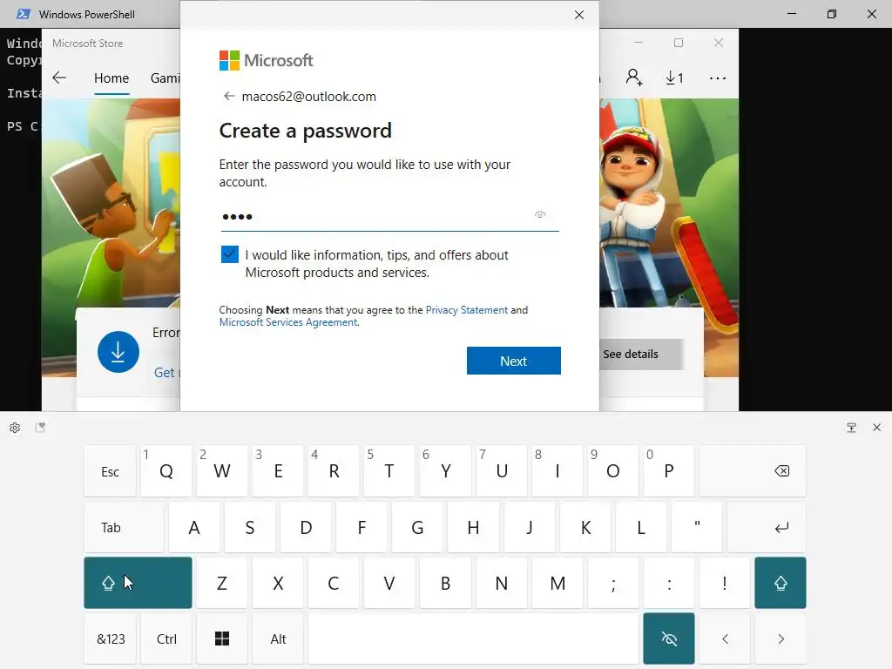Viewport: 892px width, 669px height.
Task: Tap the exclamation mark key
Action: pyautogui.click(x=725, y=583)
